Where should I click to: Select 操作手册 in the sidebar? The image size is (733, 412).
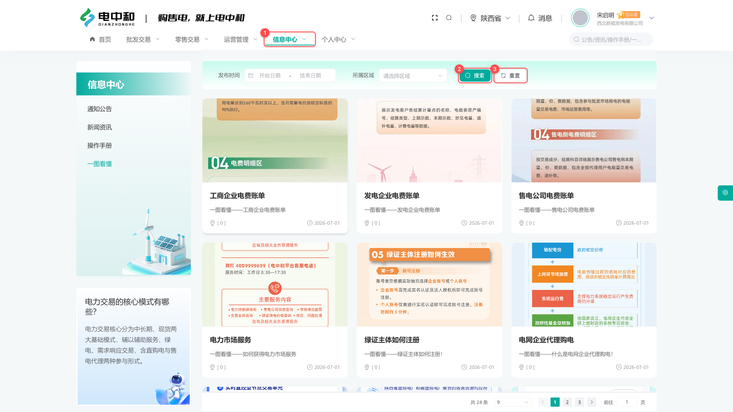point(100,146)
